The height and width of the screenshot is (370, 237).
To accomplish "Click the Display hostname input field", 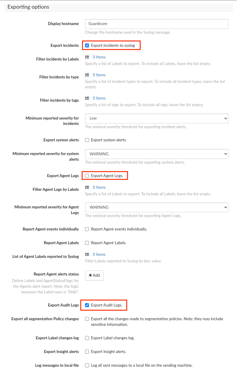I will pos(157,24).
